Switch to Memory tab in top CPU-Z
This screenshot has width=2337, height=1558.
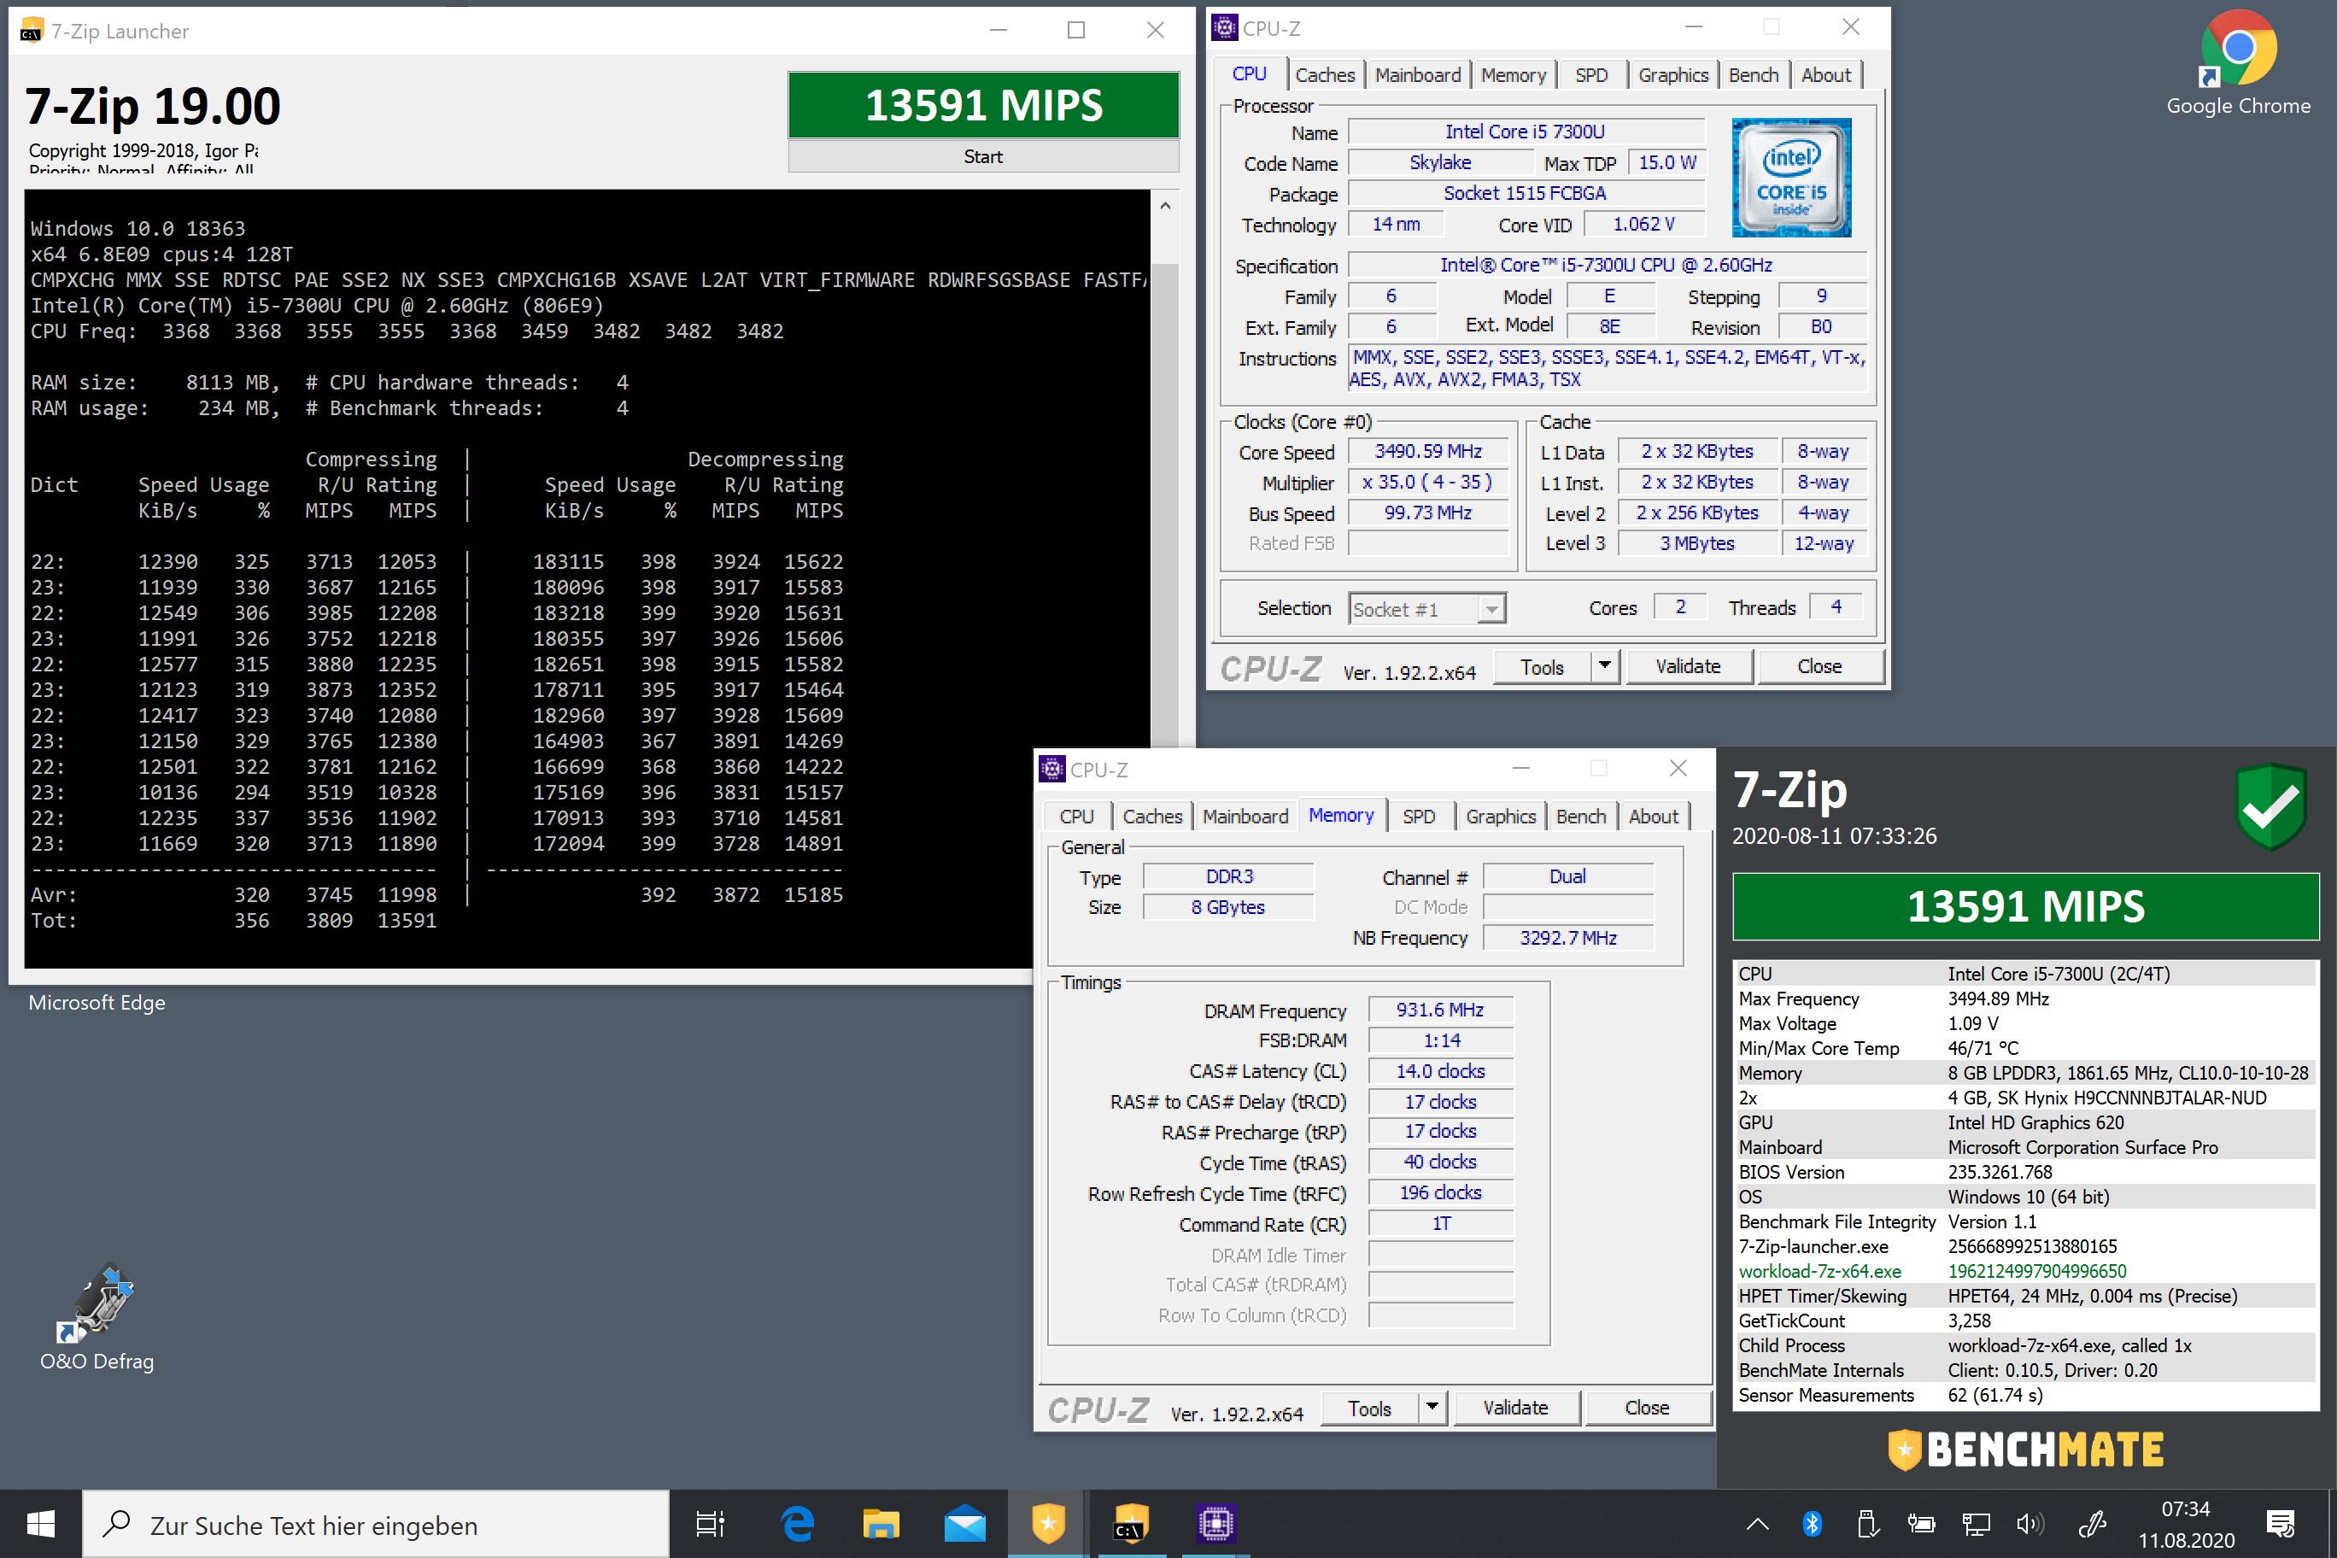coord(1514,74)
